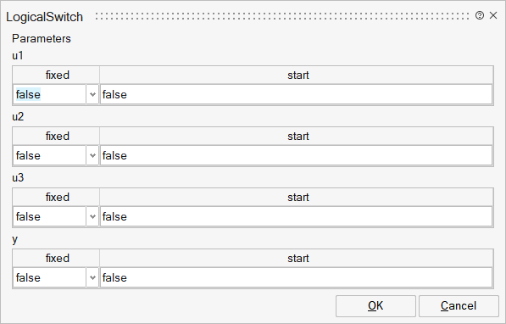Click the u3 fixed combo box value
This screenshot has width=506, height=324.
pyautogui.click(x=49, y=216)
